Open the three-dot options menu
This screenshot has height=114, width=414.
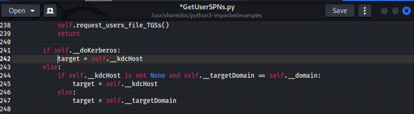pyautogui.click(x=365, y=11)
